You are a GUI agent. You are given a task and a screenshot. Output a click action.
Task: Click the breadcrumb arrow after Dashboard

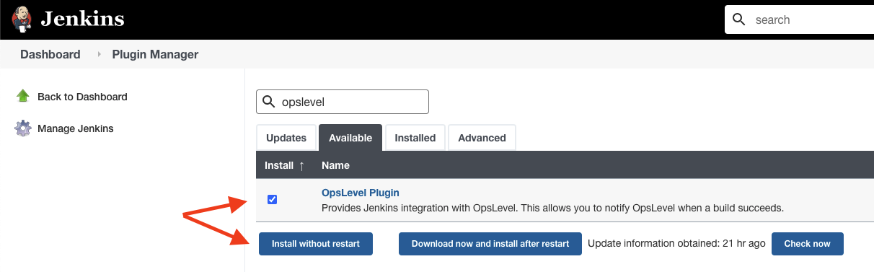[x=98, y=54]
